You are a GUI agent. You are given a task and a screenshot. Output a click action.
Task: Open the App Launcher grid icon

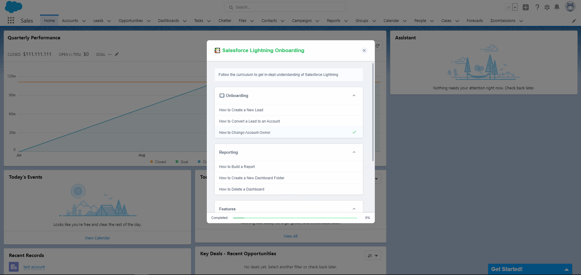(11, 20)
